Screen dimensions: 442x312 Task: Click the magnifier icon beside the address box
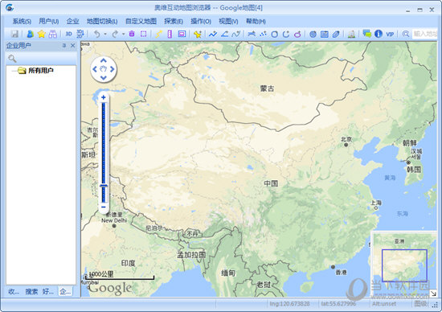[406, 34]
